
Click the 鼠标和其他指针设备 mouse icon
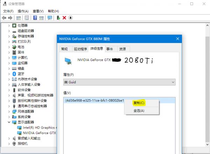coord(14,101)
